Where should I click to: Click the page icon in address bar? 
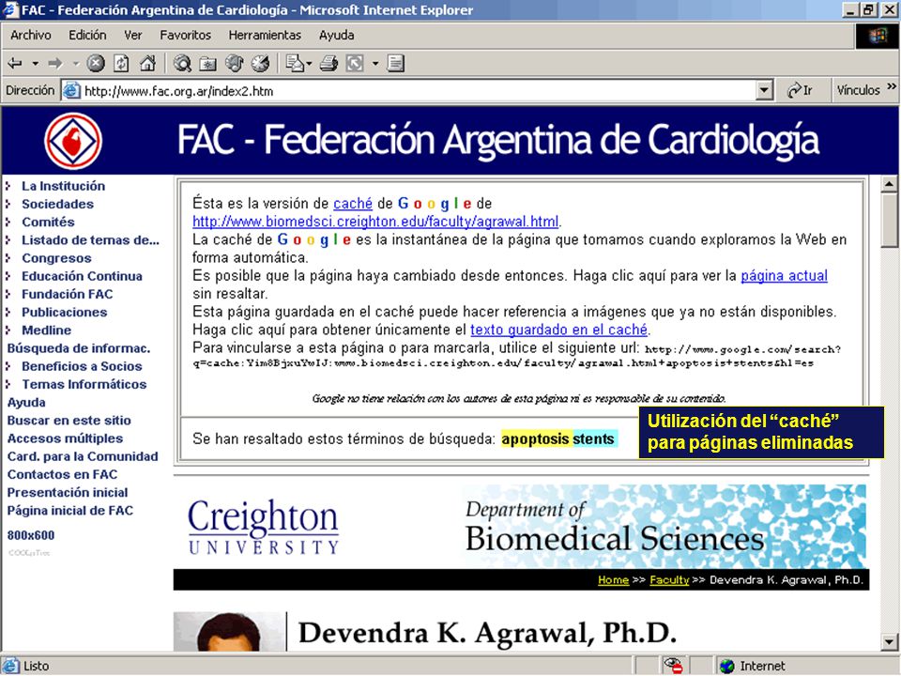click(71, 90)
